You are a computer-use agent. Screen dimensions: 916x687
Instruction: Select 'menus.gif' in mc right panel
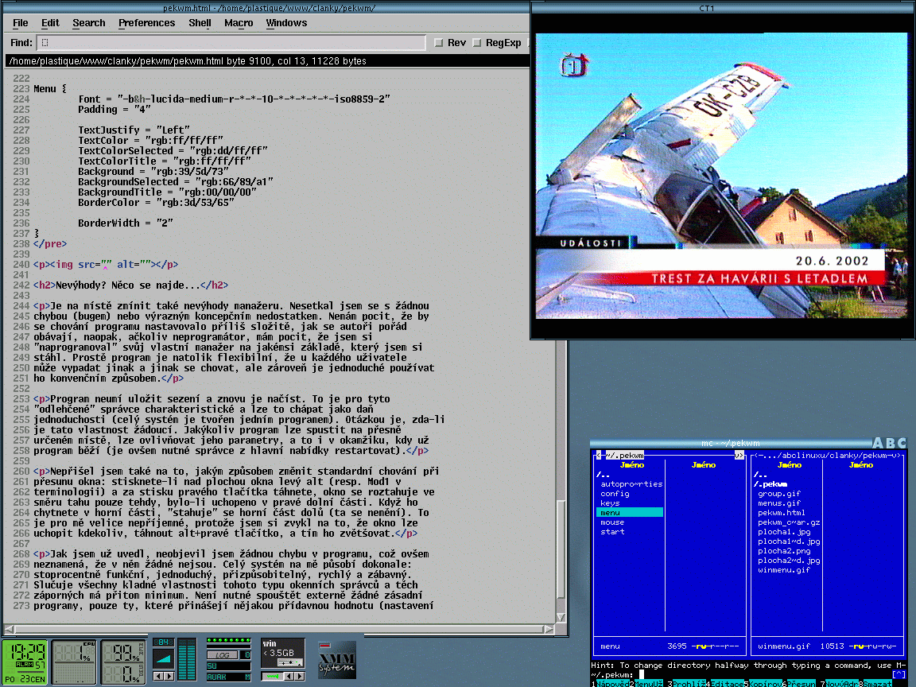(x=779, y=503)
